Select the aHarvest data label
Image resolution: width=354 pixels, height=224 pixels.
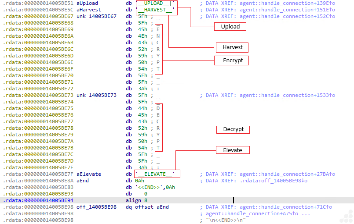pos(88,10)
